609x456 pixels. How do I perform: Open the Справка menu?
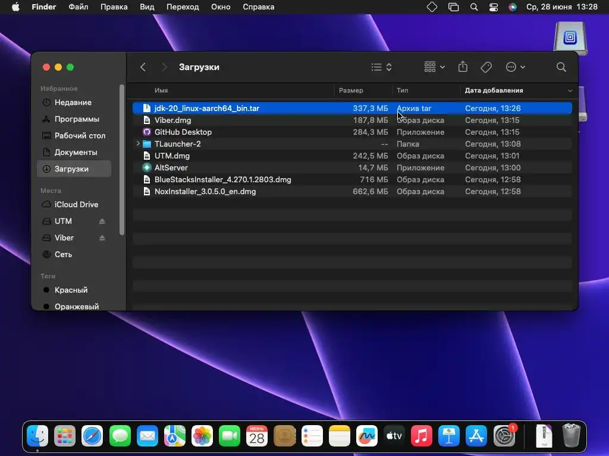(x=258, y=7)
